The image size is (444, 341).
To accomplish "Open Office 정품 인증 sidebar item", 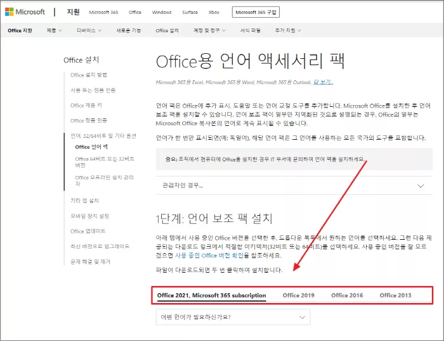I will click(x=89, y=121).
